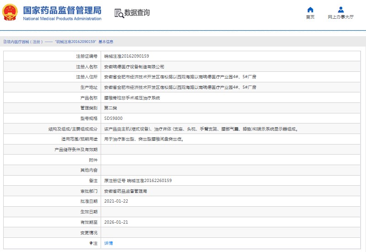Click the 基本信息 breadcrumb text
Screen dimensions: 366x252
106,42
